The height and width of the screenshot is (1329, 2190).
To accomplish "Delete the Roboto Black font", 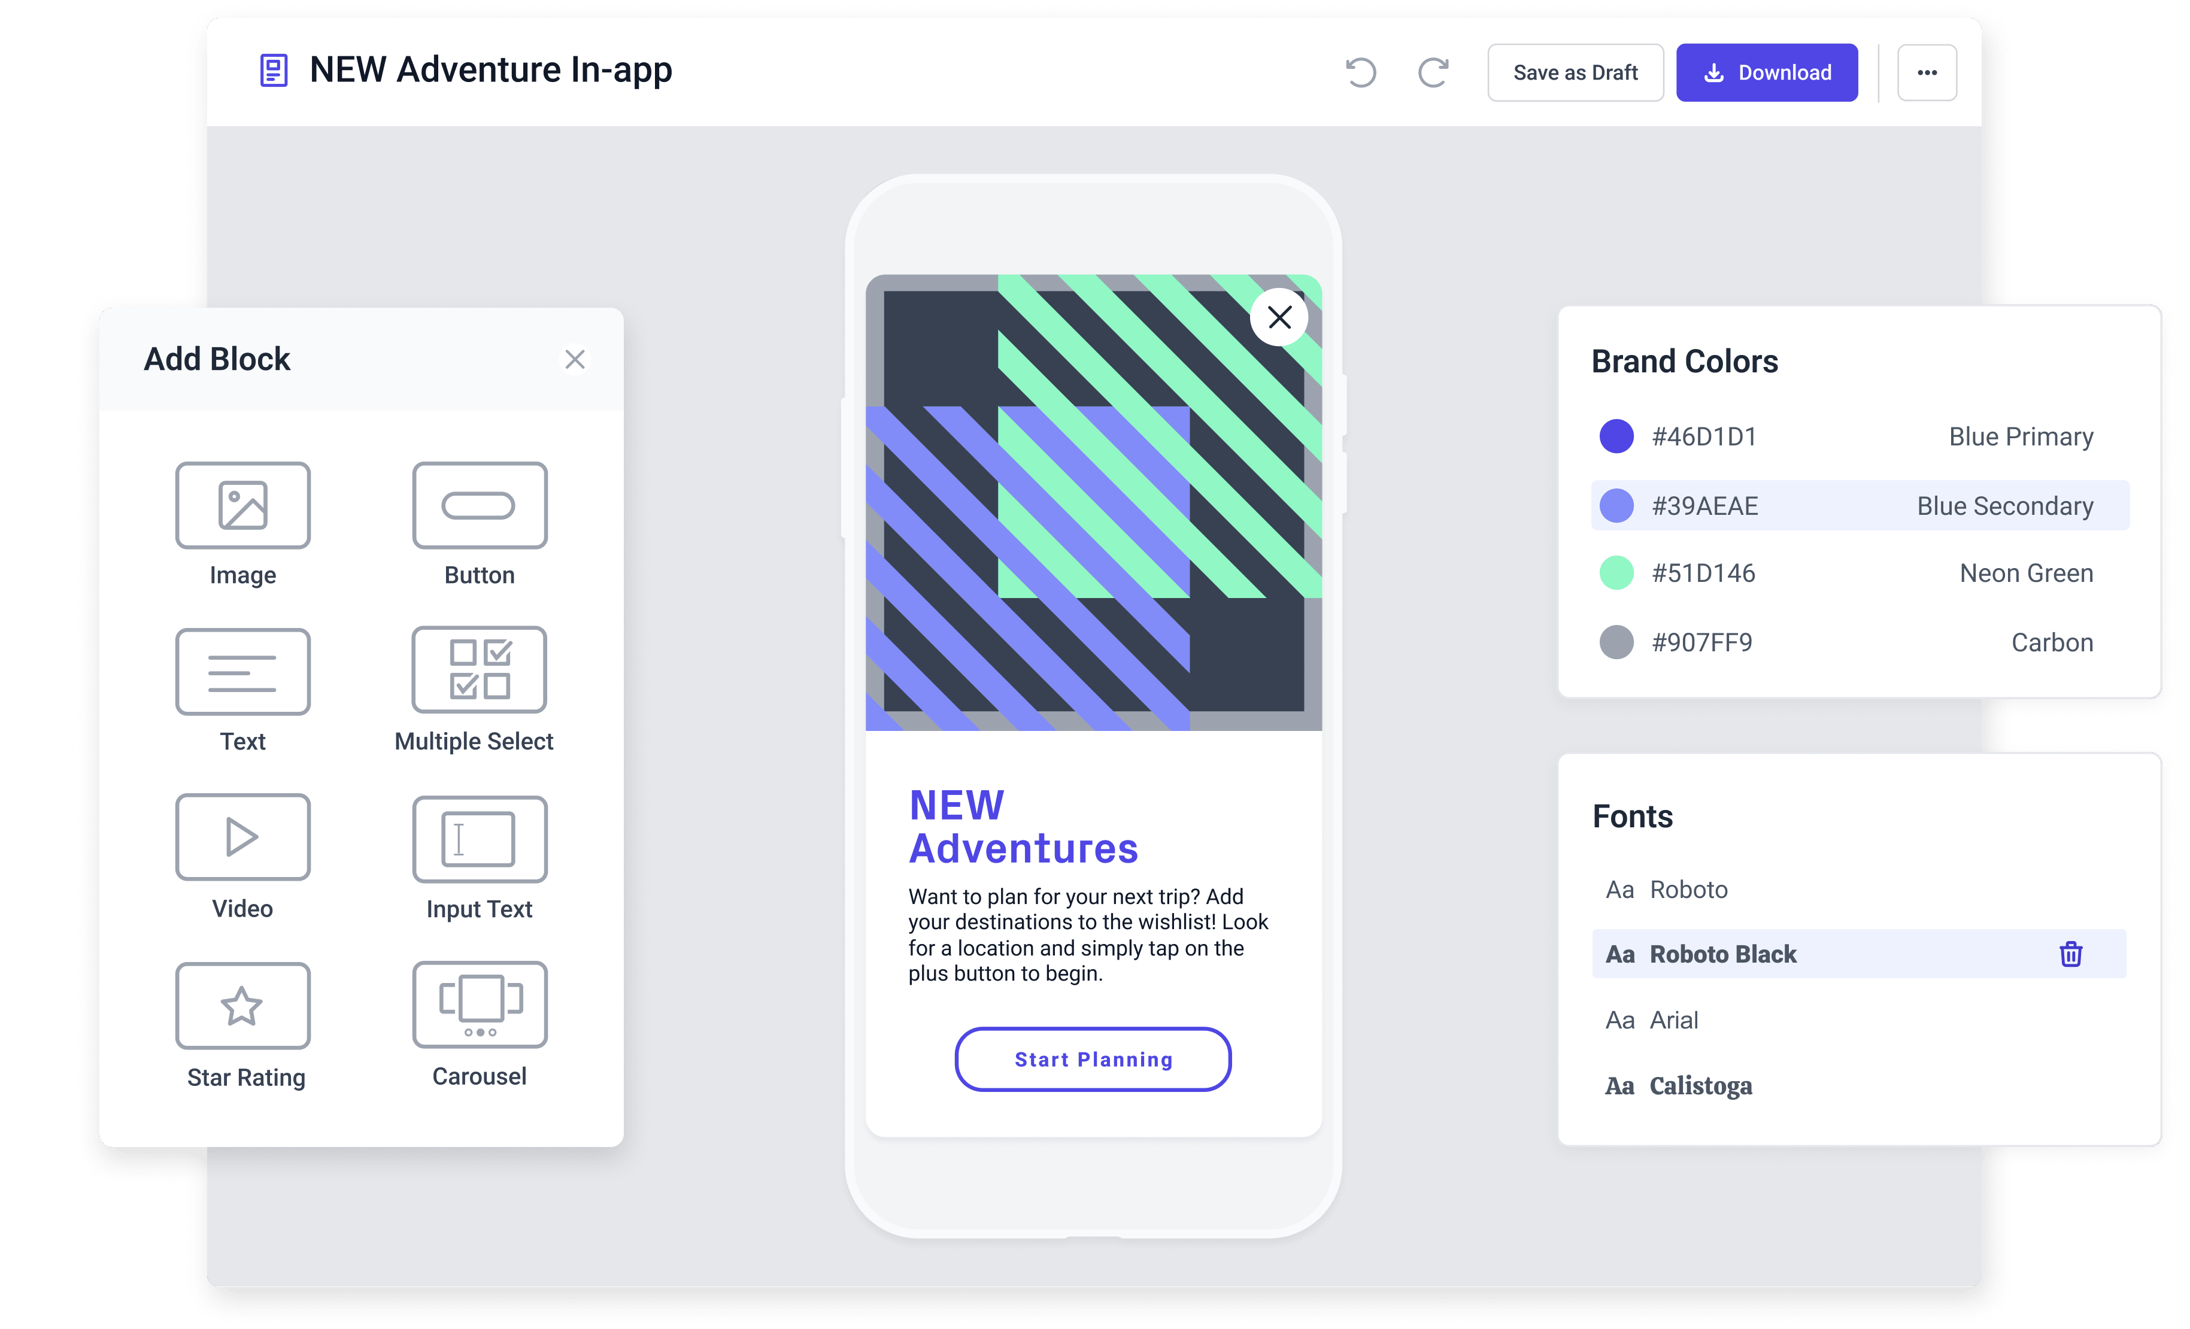I will 2071,954.
